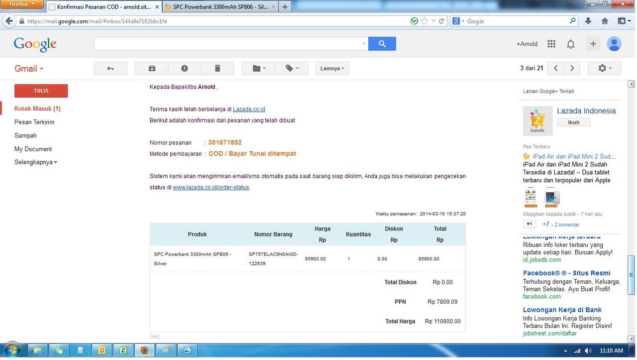Open the Lazada.co.id link in email
The width and height of the screenshot is (637, 360).
tap(249, 109)
